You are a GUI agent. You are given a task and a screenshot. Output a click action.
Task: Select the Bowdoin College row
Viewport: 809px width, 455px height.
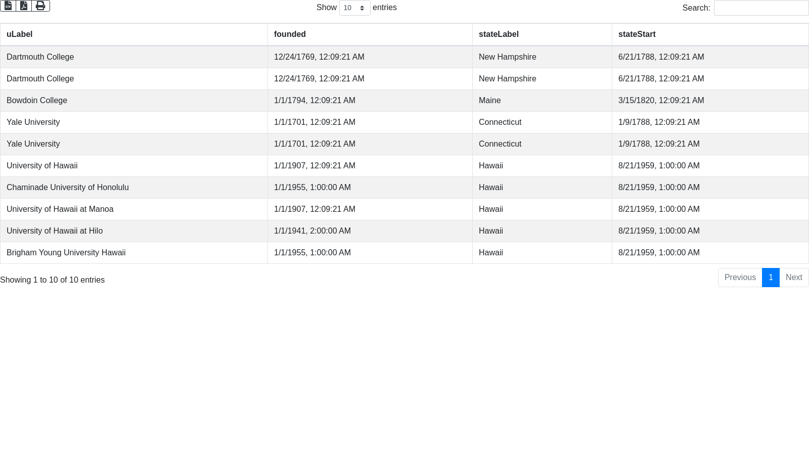(x=37, y=101)
